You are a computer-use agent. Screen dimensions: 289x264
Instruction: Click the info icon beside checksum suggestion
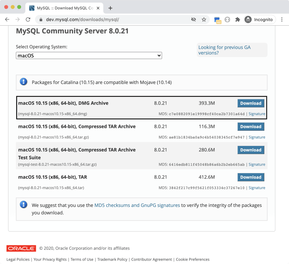click(x=24, y=204)
